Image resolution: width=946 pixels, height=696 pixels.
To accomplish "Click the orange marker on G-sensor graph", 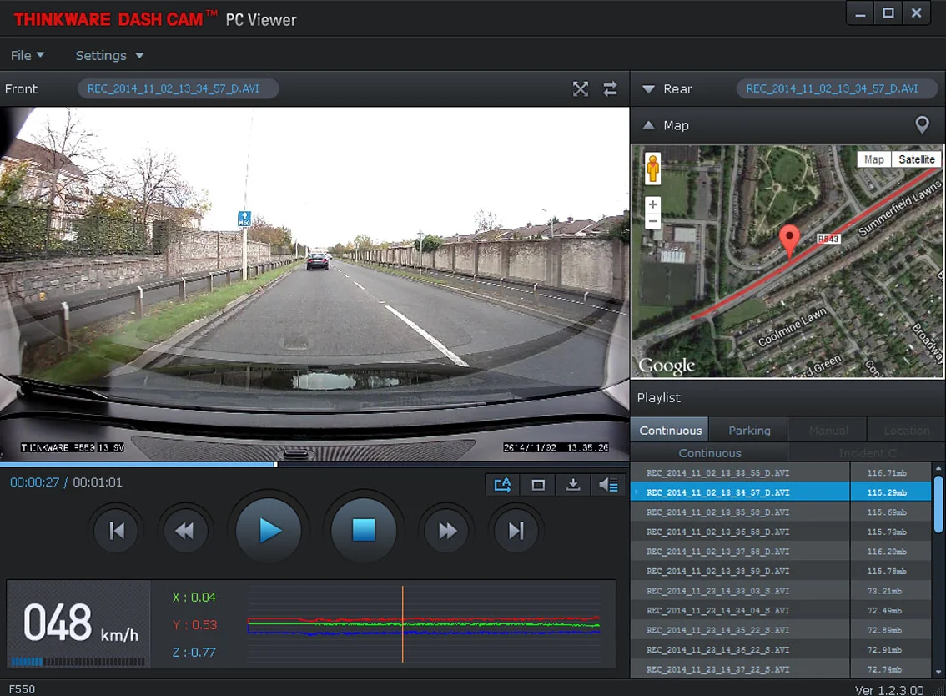I will (402, 624).
